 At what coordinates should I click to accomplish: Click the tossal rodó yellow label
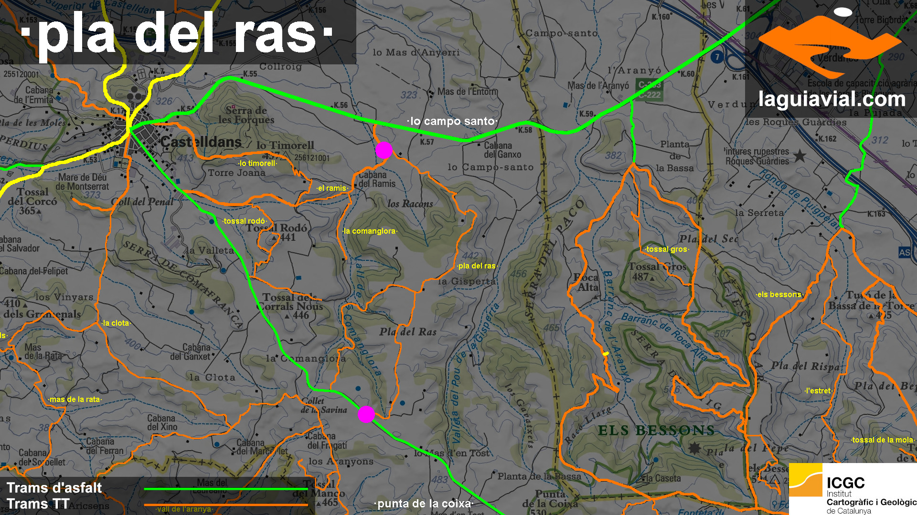[244, 221]
